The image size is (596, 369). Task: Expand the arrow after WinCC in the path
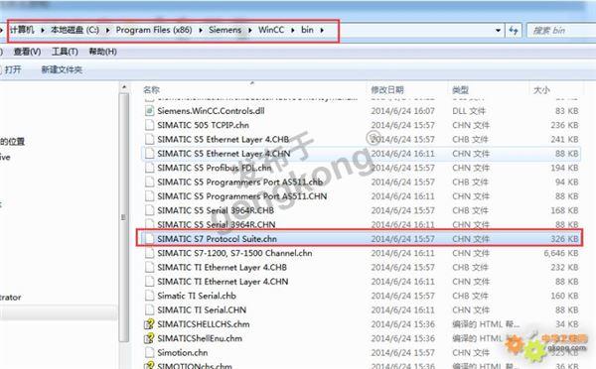[x=293, y=30]
